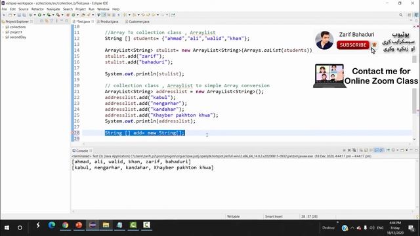420x236 pixels.
Task: Click the External Tools toolbar icon
Action: (x=58, y=15)
